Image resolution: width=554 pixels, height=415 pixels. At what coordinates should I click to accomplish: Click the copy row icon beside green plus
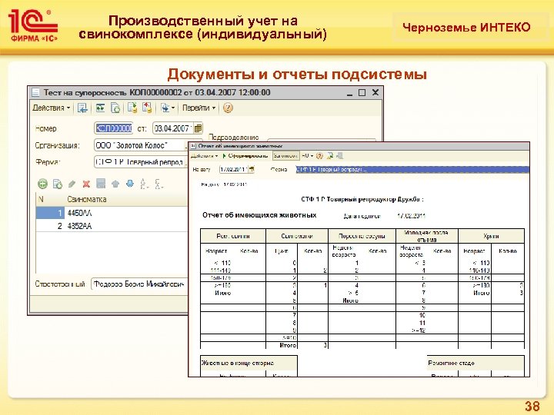(57, 184)
